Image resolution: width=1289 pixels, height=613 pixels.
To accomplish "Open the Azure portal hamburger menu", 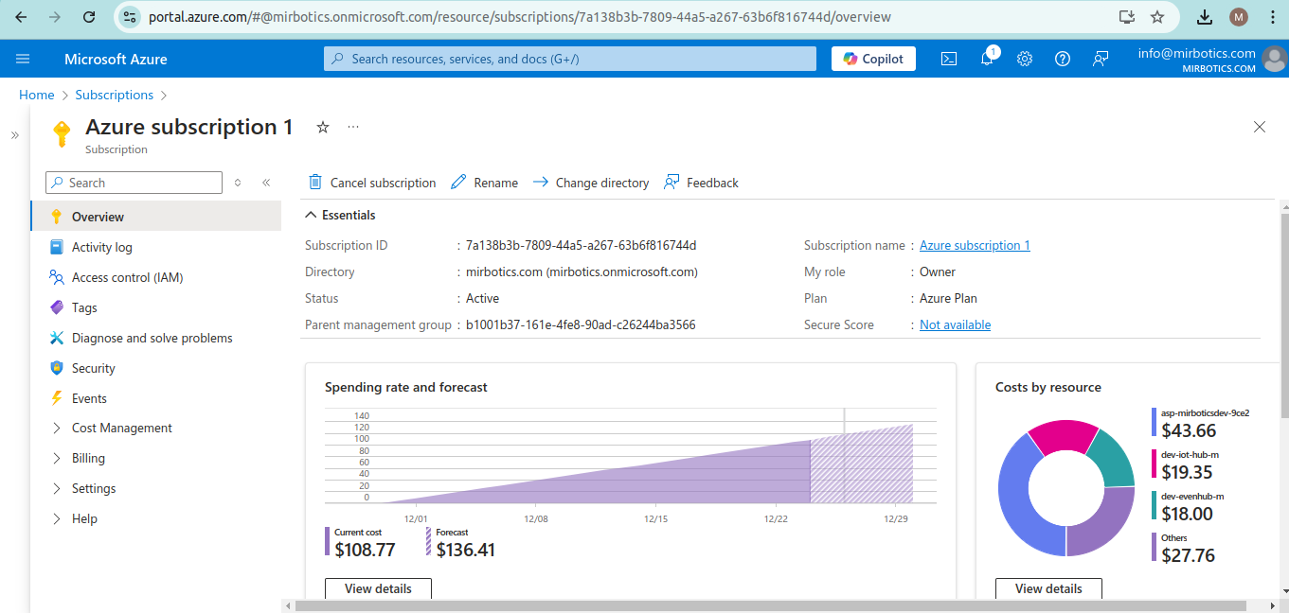I will point(23,59).
